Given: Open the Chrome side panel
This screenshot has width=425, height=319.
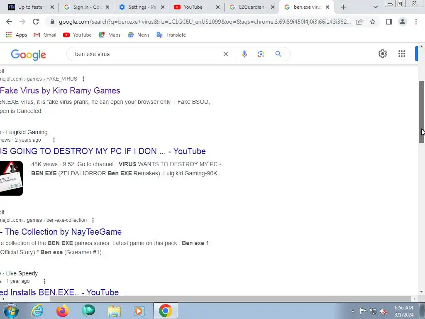Looking at the screenshot, I should (x=389, y=22).
